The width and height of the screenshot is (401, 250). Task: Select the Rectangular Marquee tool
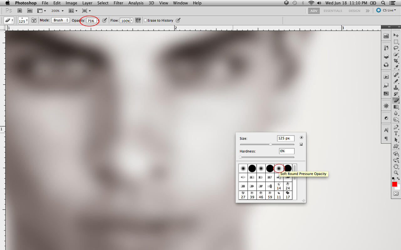tap(396, 42)
